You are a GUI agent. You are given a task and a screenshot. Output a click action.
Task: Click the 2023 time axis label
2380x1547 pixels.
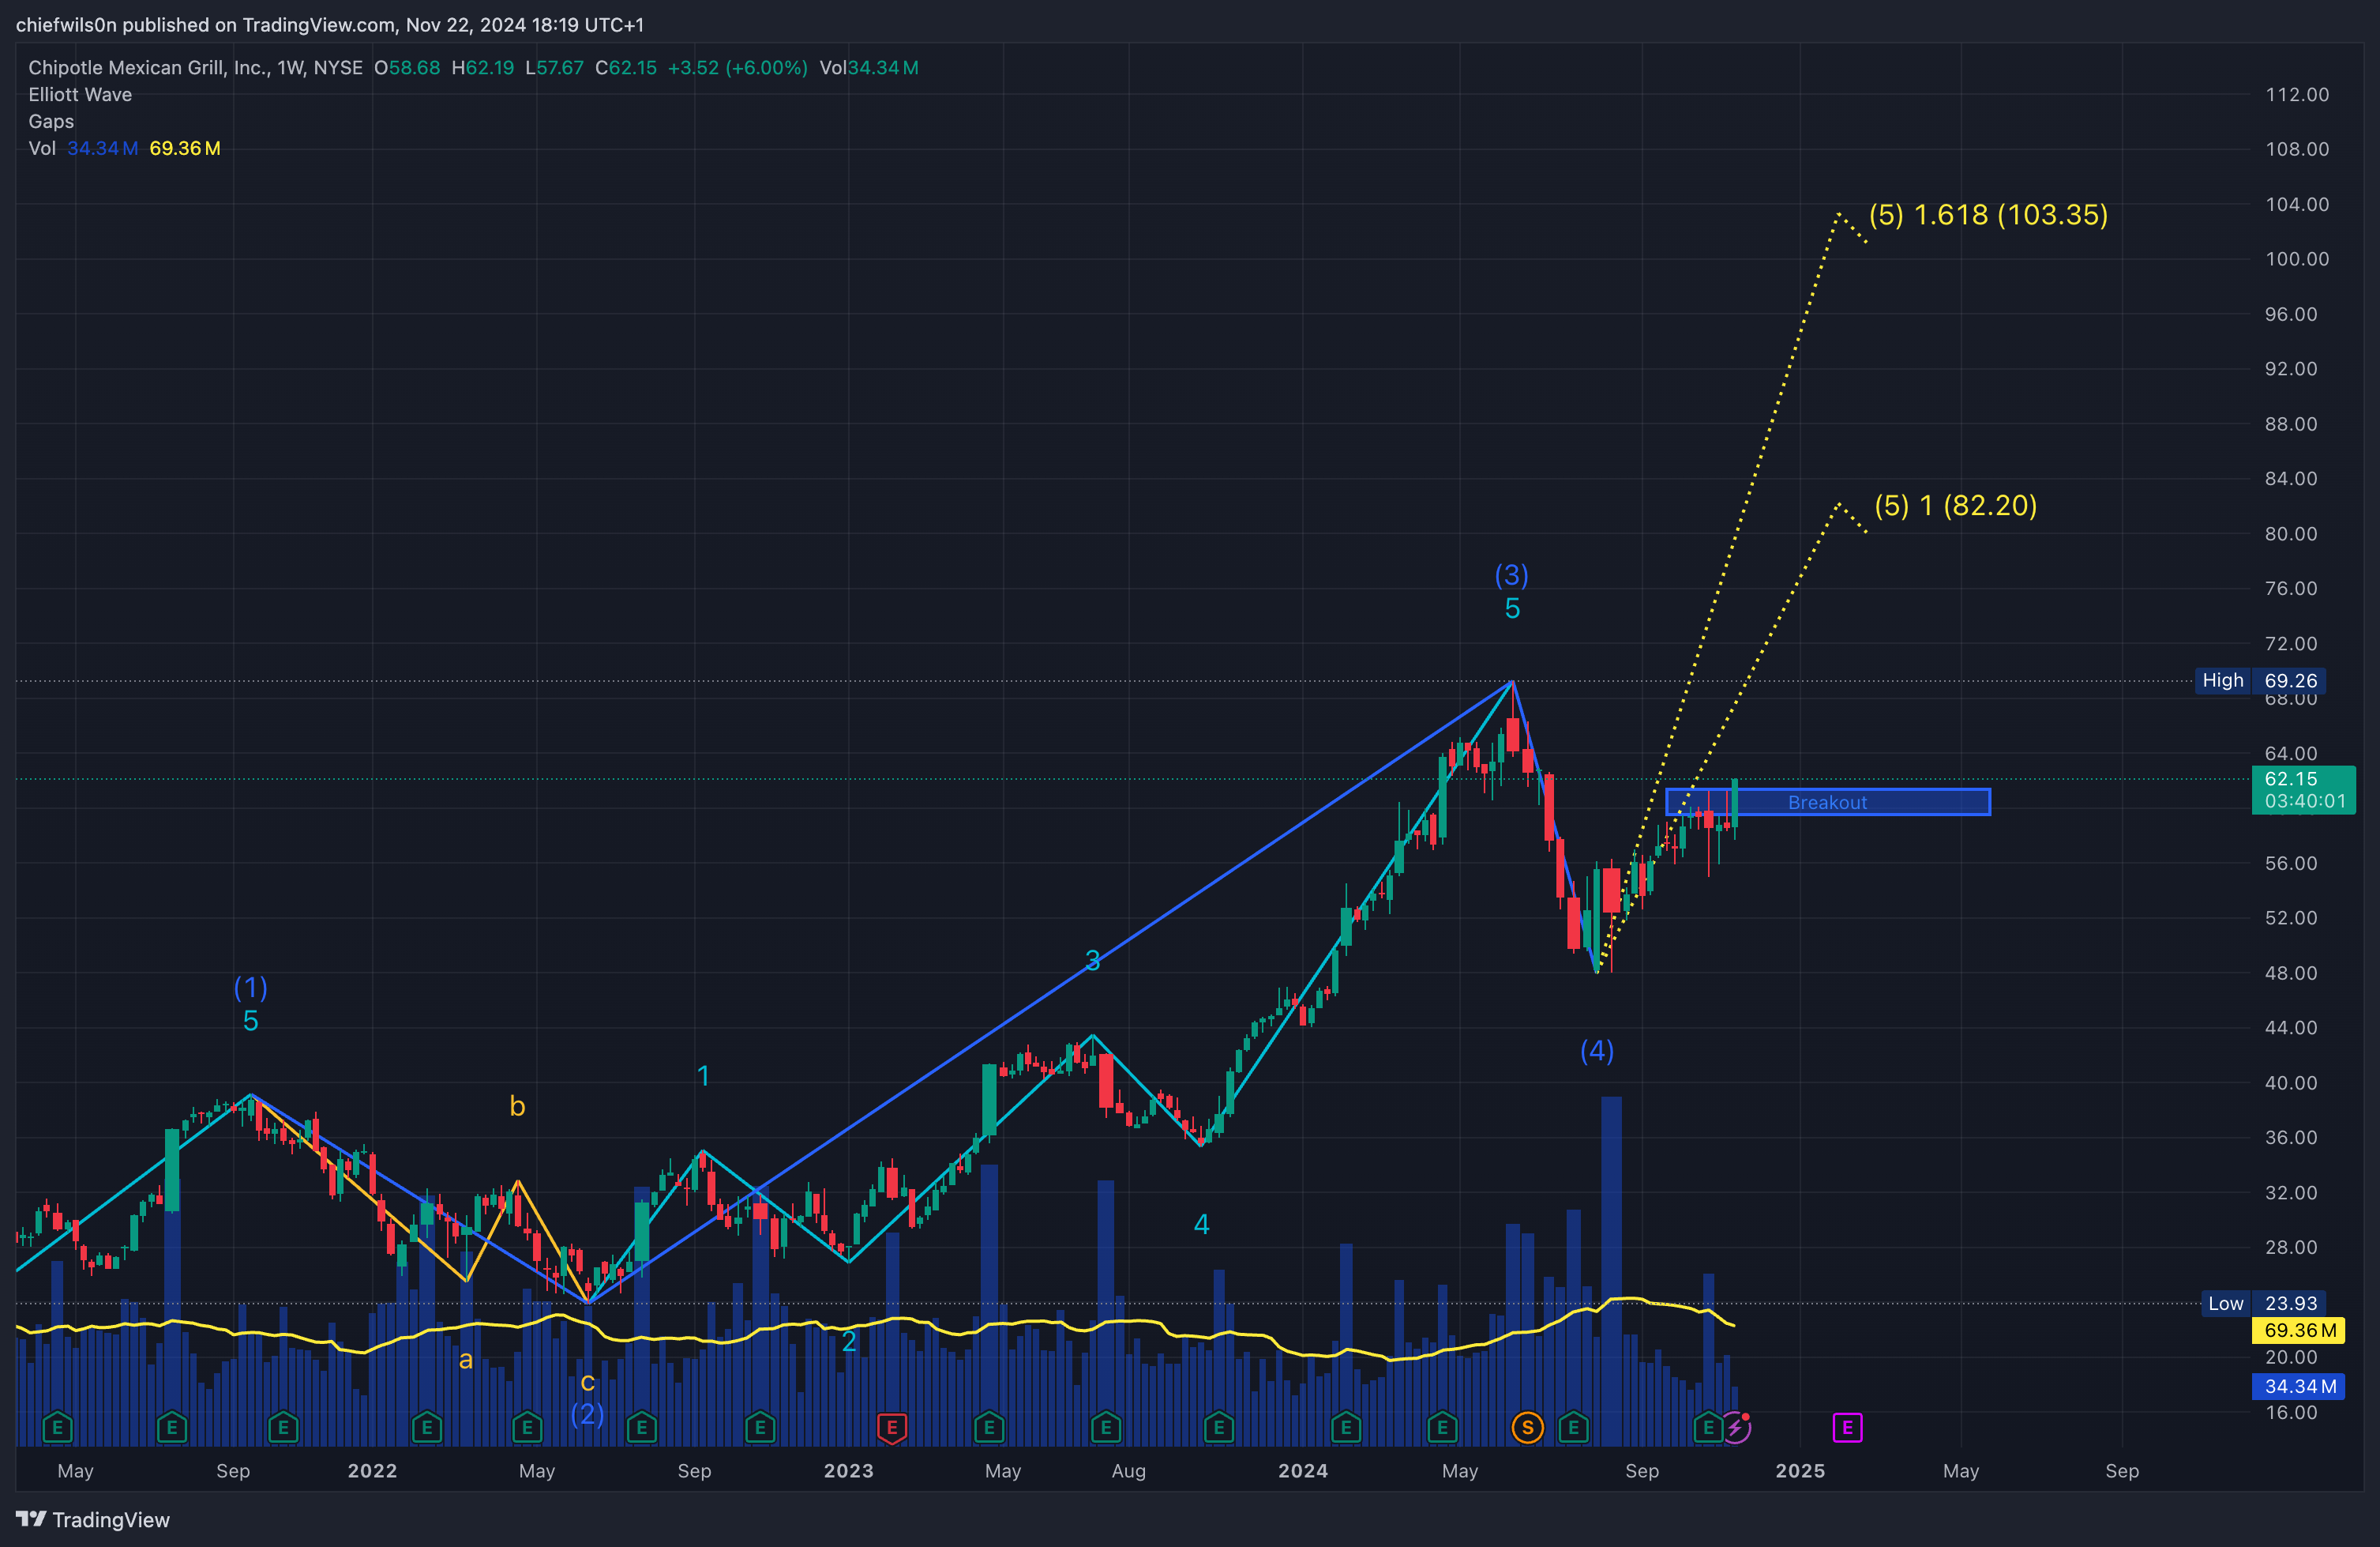[848, 1471]
